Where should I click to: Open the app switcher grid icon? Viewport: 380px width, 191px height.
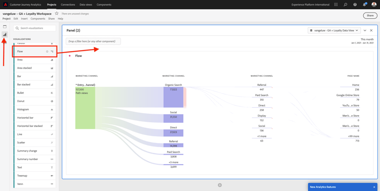pyautogui.click(x=335, y=5)
